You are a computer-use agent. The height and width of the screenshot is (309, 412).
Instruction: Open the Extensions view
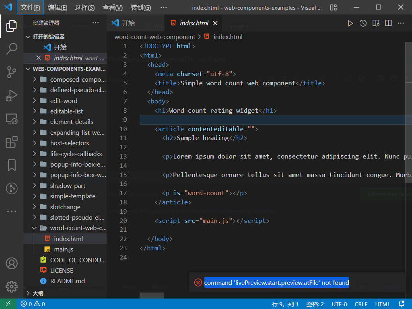point(11,142)
